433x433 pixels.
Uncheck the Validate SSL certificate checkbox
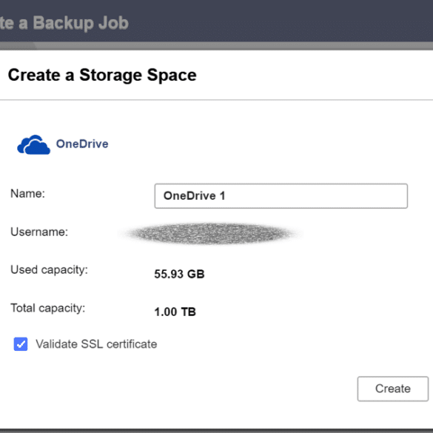tap(21, 344)
